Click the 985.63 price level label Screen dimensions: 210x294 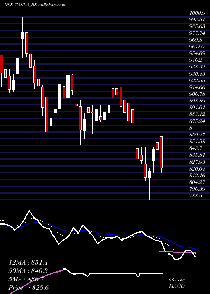(198, 26)
